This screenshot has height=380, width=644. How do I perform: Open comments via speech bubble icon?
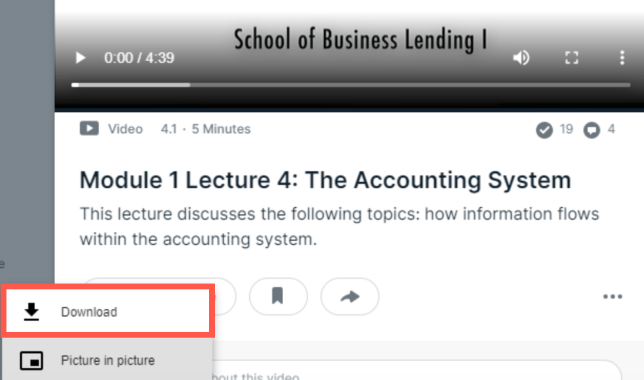pyautogui.click(x=592, y=131)
